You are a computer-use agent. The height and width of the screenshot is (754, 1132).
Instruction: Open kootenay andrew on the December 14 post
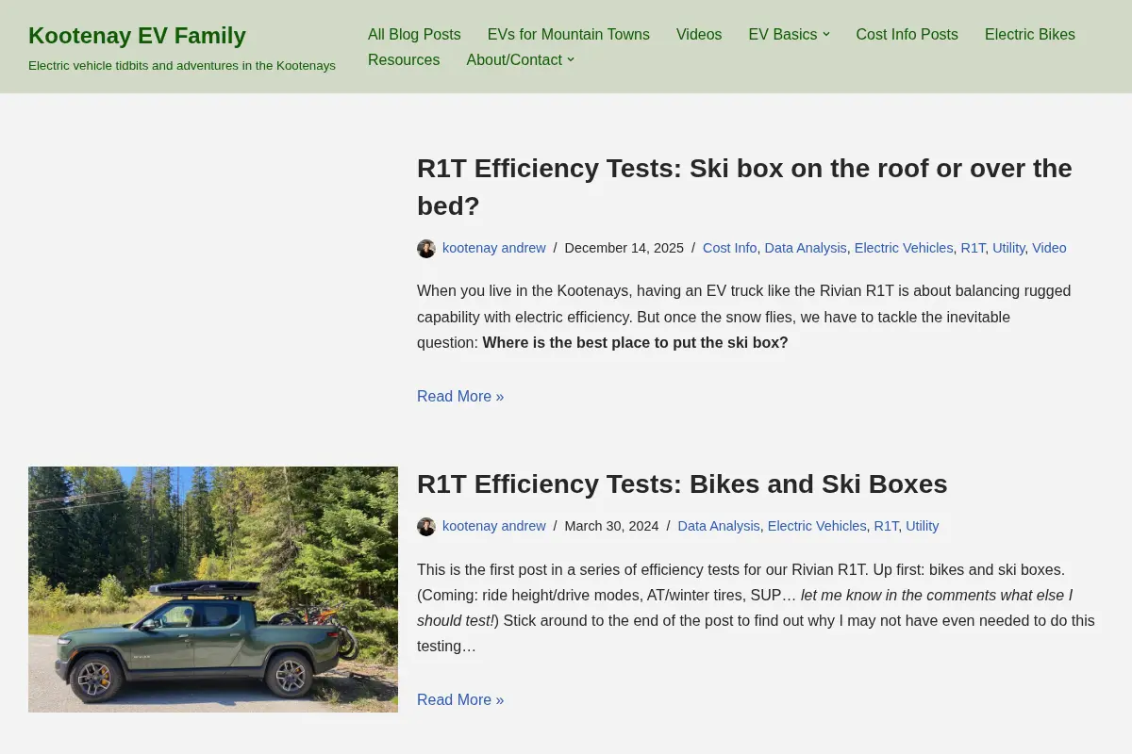[494, 248]
